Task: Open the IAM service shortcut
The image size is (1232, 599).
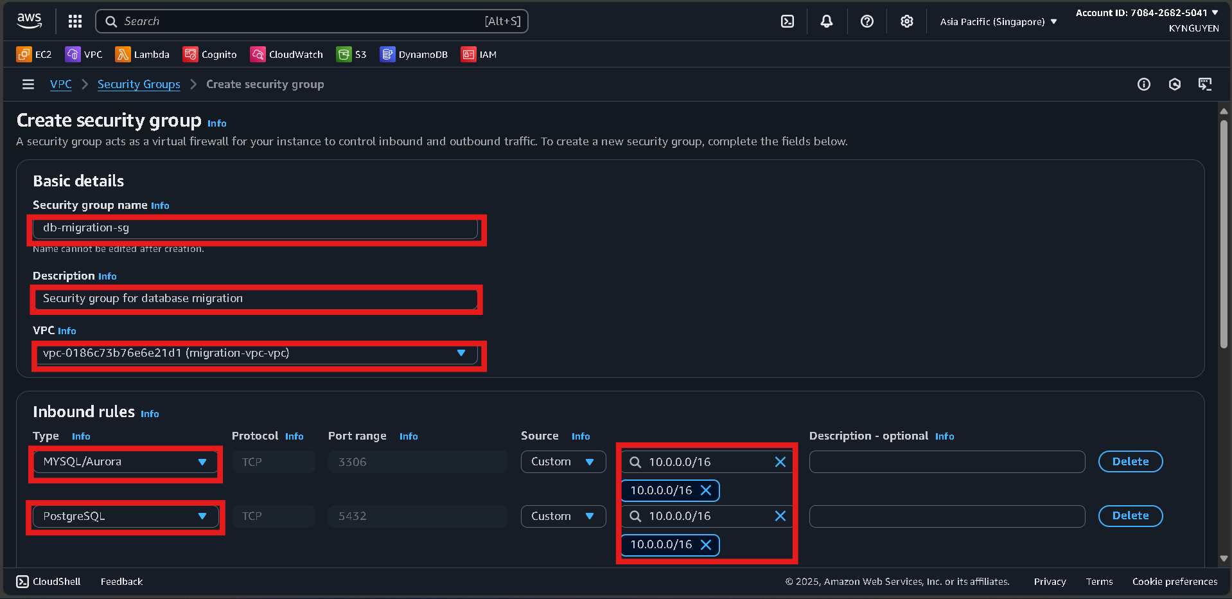Action: tap(479, 54)
